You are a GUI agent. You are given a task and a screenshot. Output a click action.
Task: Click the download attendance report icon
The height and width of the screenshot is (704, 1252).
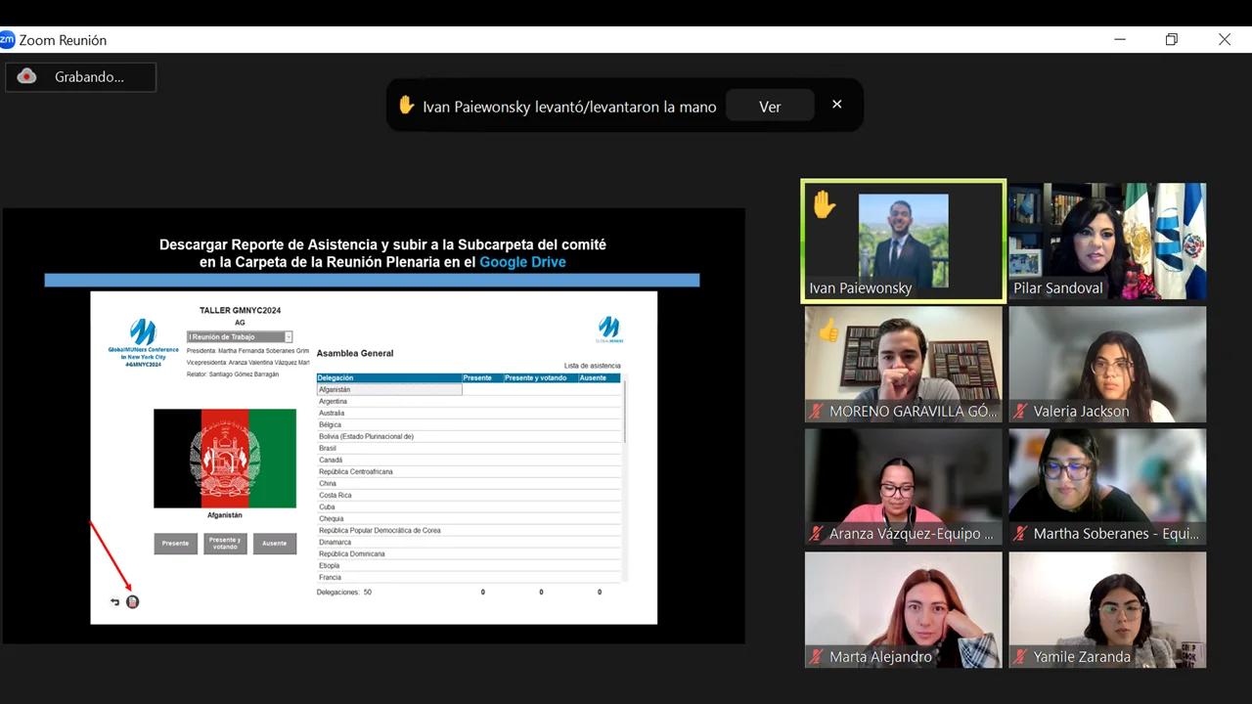133,601
